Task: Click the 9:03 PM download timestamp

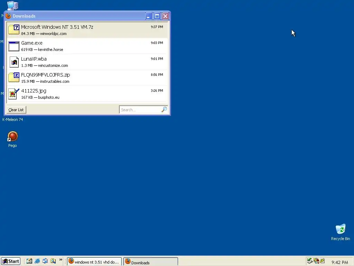Action: (157, 43)
